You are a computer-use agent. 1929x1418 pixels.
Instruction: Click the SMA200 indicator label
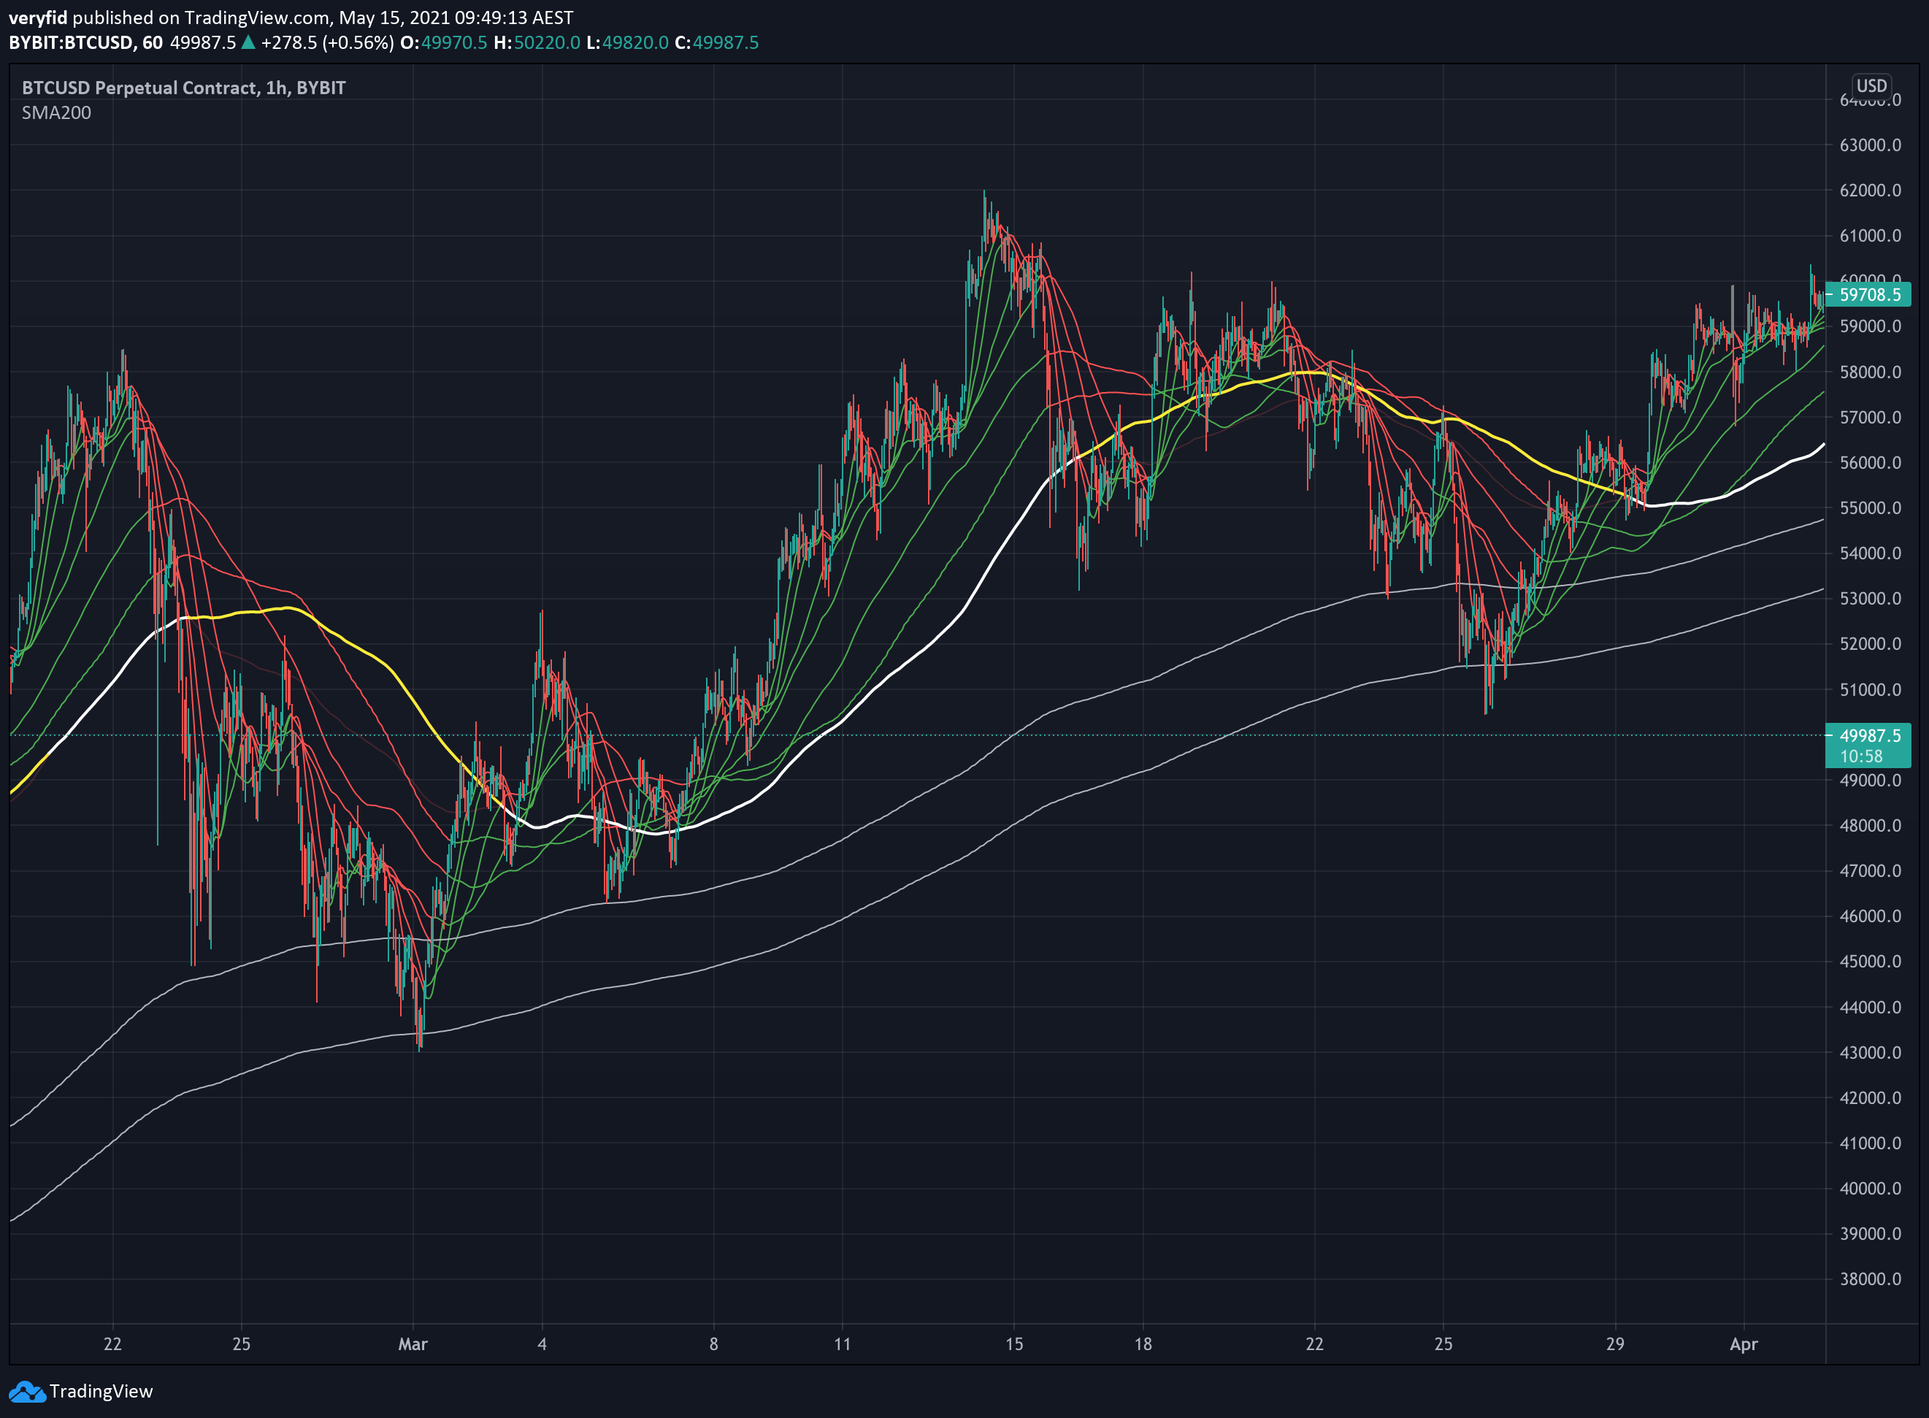(x=57, y=112)
